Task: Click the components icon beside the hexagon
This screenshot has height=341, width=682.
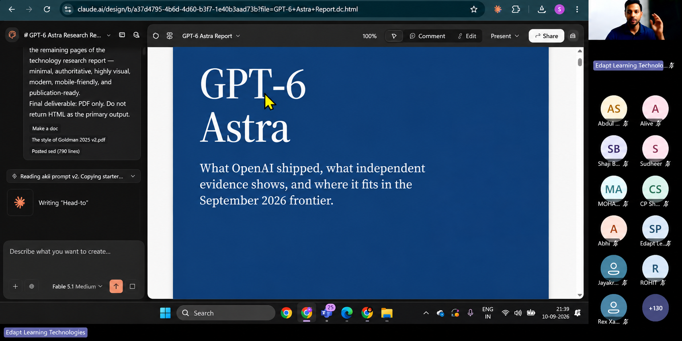Action: 170,36
